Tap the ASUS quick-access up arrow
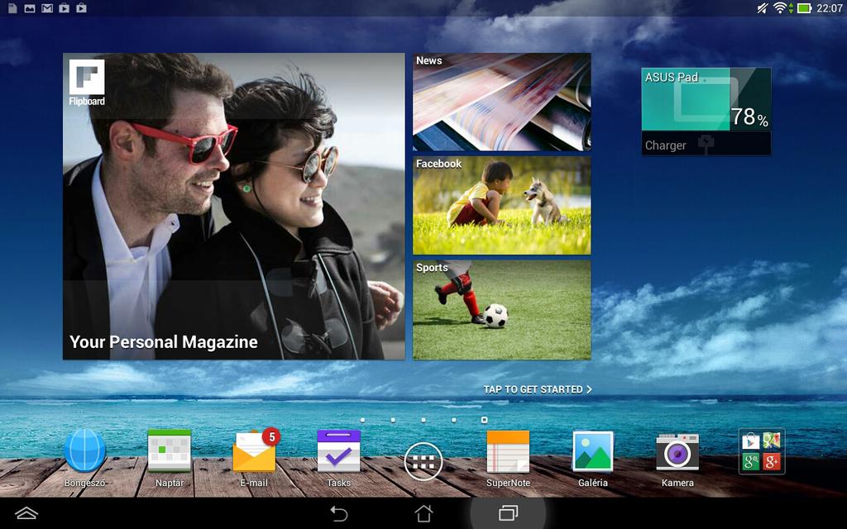 coord(26,513)
